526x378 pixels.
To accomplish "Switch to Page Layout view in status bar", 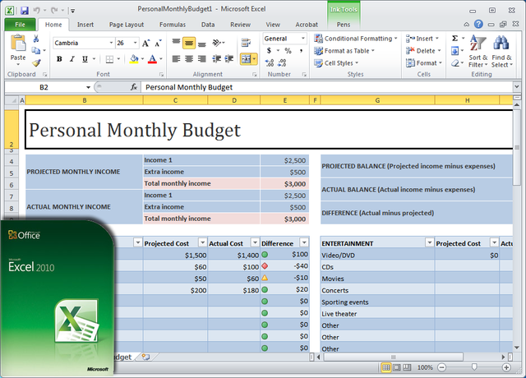I will 396,367.
